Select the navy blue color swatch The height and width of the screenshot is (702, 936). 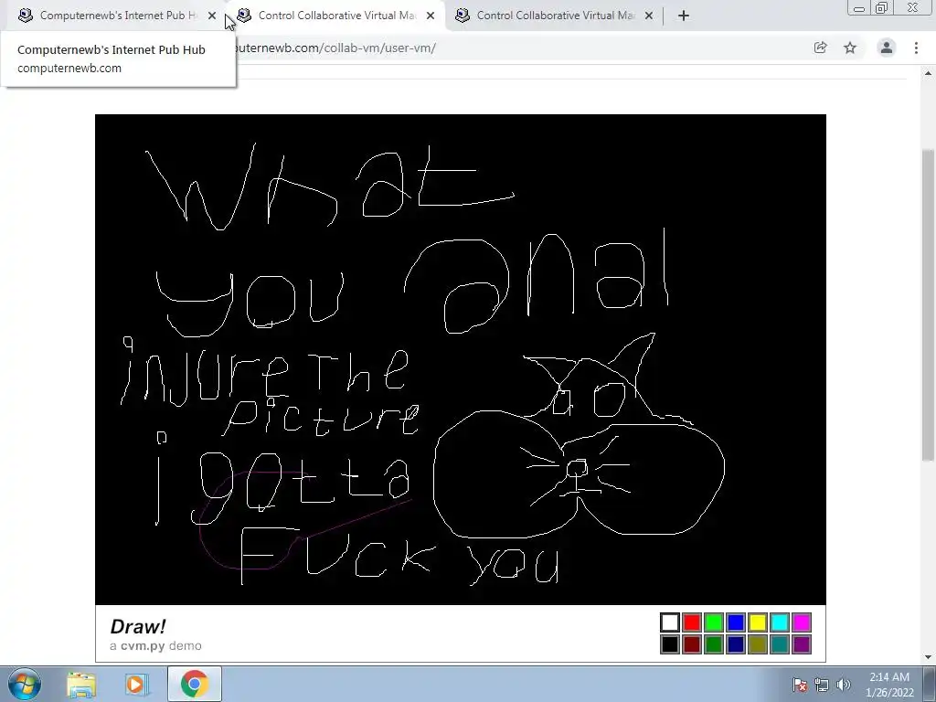click(736, 644)
